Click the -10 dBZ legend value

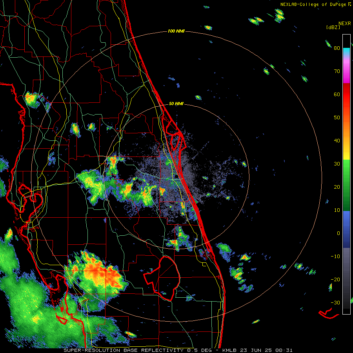335,257
